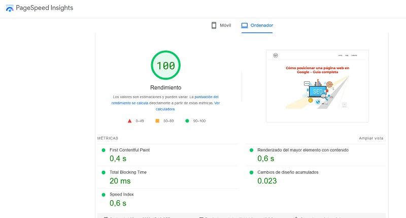
Task: Click the orange square 50–89 legend icon
Action: point(157,121)
